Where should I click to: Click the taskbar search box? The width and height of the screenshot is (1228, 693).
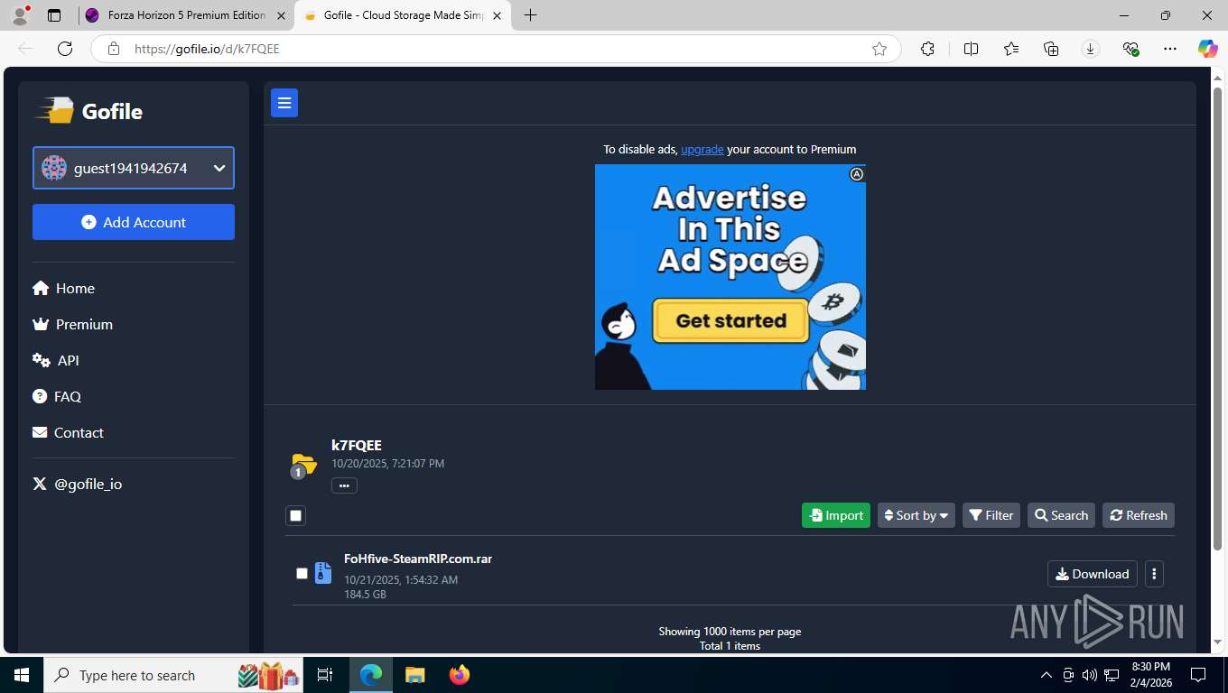point(174,675)
